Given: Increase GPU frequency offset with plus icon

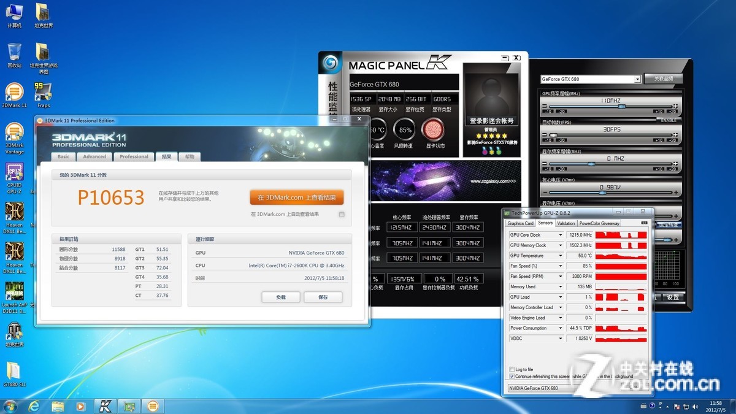Looking at the screenshot, I should pos(675,106).
